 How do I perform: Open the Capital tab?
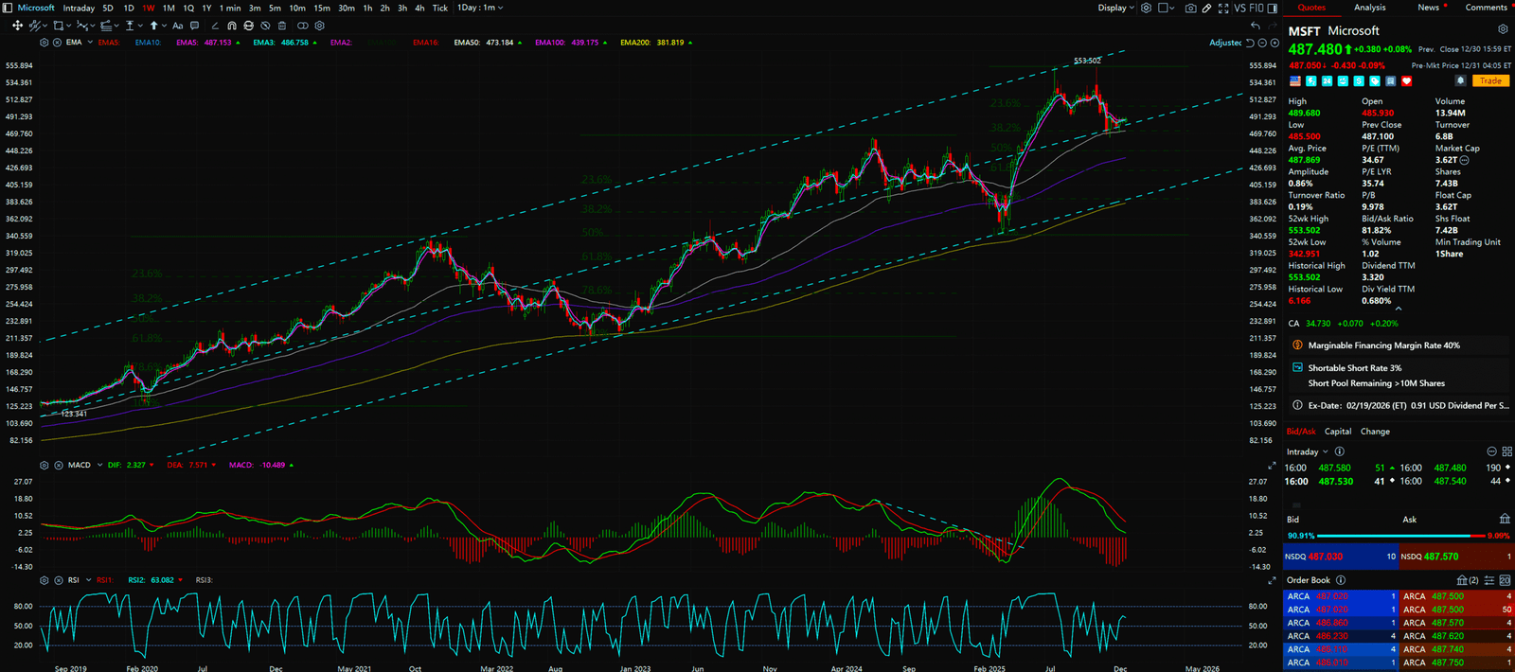point(1338,432)
